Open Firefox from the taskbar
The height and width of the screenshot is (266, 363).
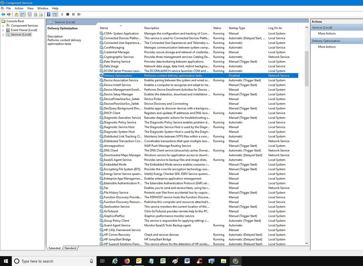tap(127, 261)
